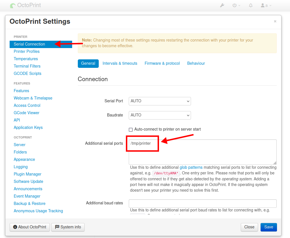Open Features settings section
The image size is (290, 238).
21,91
